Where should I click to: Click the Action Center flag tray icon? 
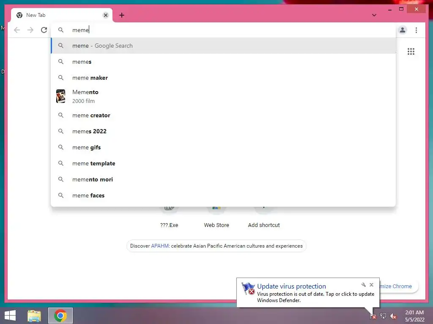(373, 316)
